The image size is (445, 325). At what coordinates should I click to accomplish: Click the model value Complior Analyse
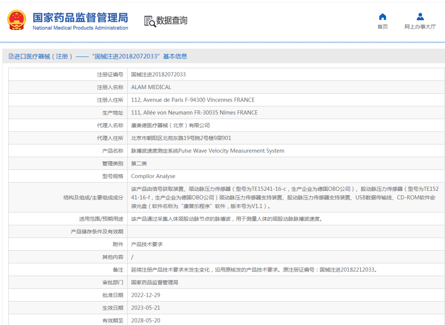point(153,176)
